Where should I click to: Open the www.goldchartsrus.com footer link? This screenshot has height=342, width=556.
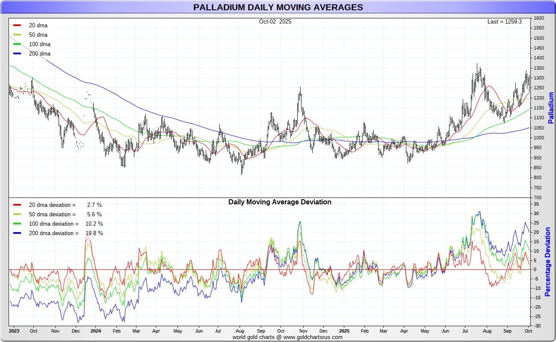313,337
